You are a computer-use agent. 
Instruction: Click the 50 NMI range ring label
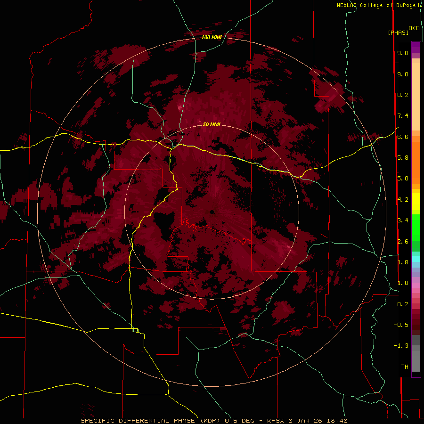point(212,124)
